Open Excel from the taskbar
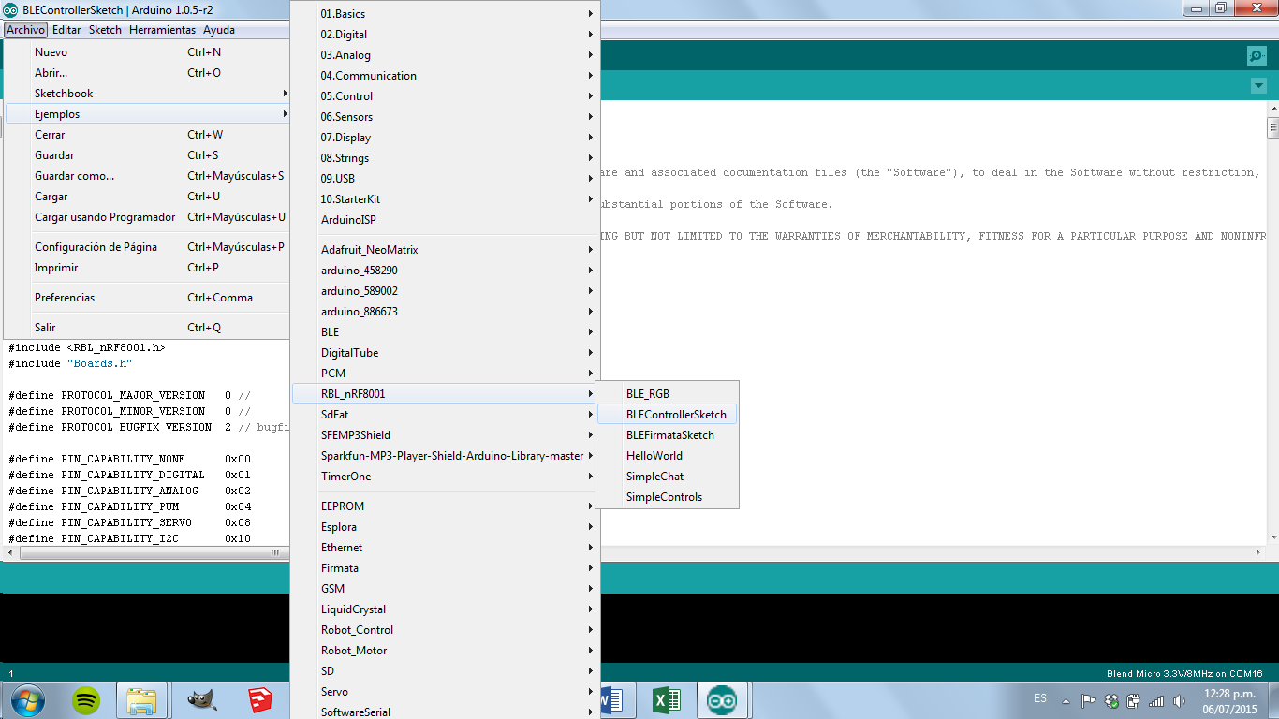This screenshot has width=1279, height=719. (666, 700)
